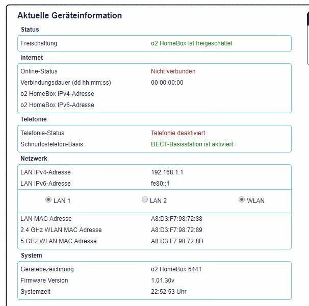Select the LAN 1 radio button
This screenshot has height=306, width=309.
48,200
